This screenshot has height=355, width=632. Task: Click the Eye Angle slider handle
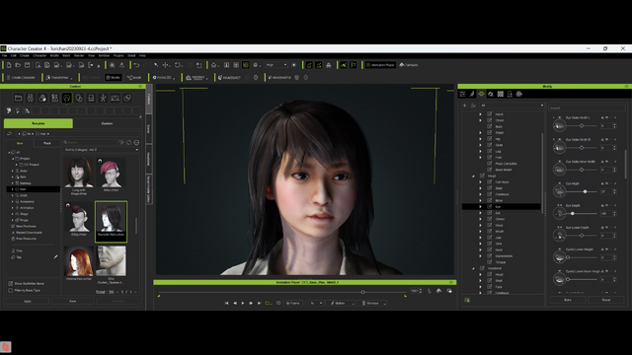click(x=585, y=191)
